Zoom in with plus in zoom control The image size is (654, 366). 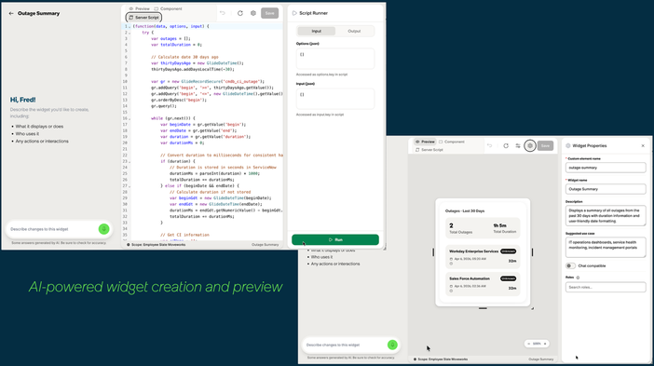point(545,344)
